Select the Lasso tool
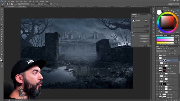The height and width of the screenshot is (101, 180). 2,14
